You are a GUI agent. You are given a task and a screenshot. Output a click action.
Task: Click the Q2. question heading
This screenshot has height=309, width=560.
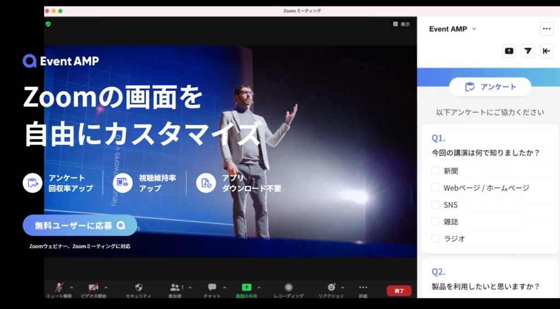(x=438, y=272)
